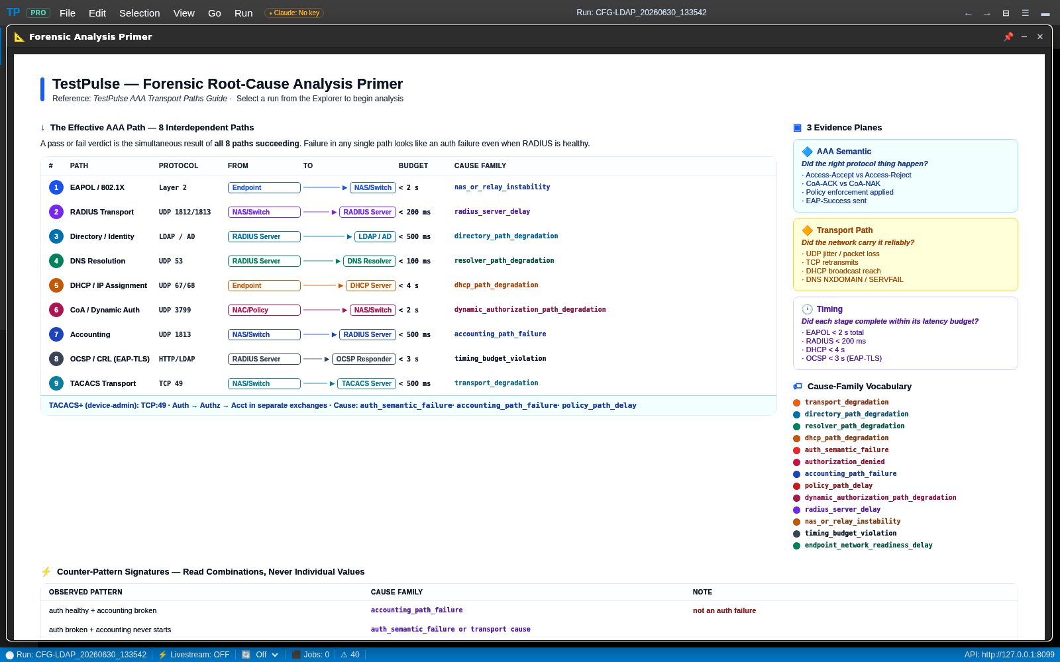
Task: Navigate forward with the right arrow
Action: coord(987,13)
